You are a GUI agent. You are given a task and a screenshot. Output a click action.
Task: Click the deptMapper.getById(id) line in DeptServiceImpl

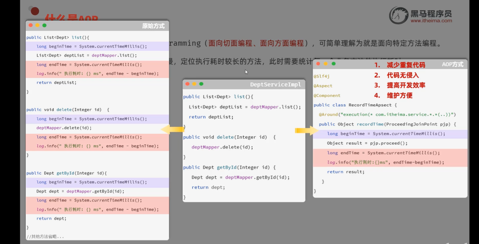240,177
